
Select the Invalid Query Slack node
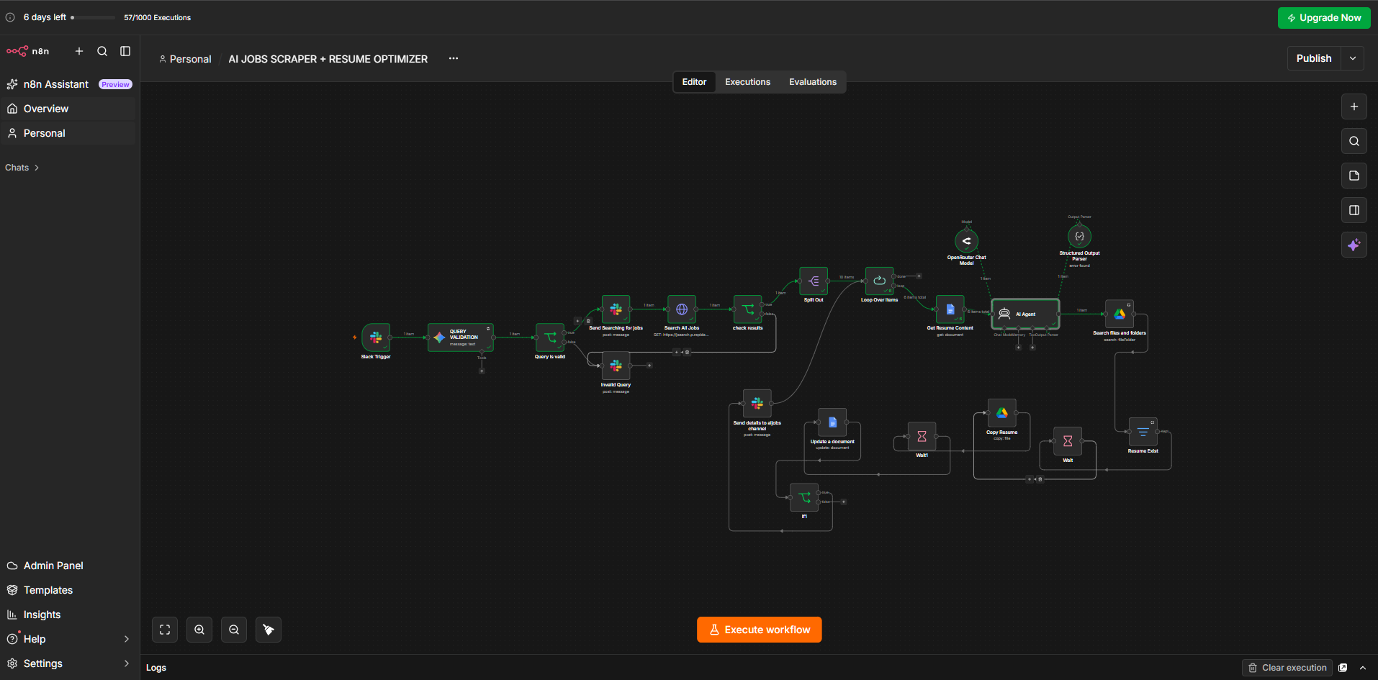[616, 366]
